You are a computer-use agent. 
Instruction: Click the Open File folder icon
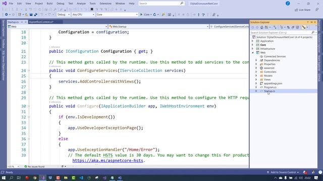[26, 15]
